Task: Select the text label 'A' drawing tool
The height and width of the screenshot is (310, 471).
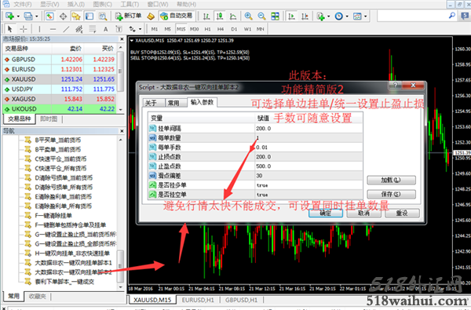Action: [105, 29]
